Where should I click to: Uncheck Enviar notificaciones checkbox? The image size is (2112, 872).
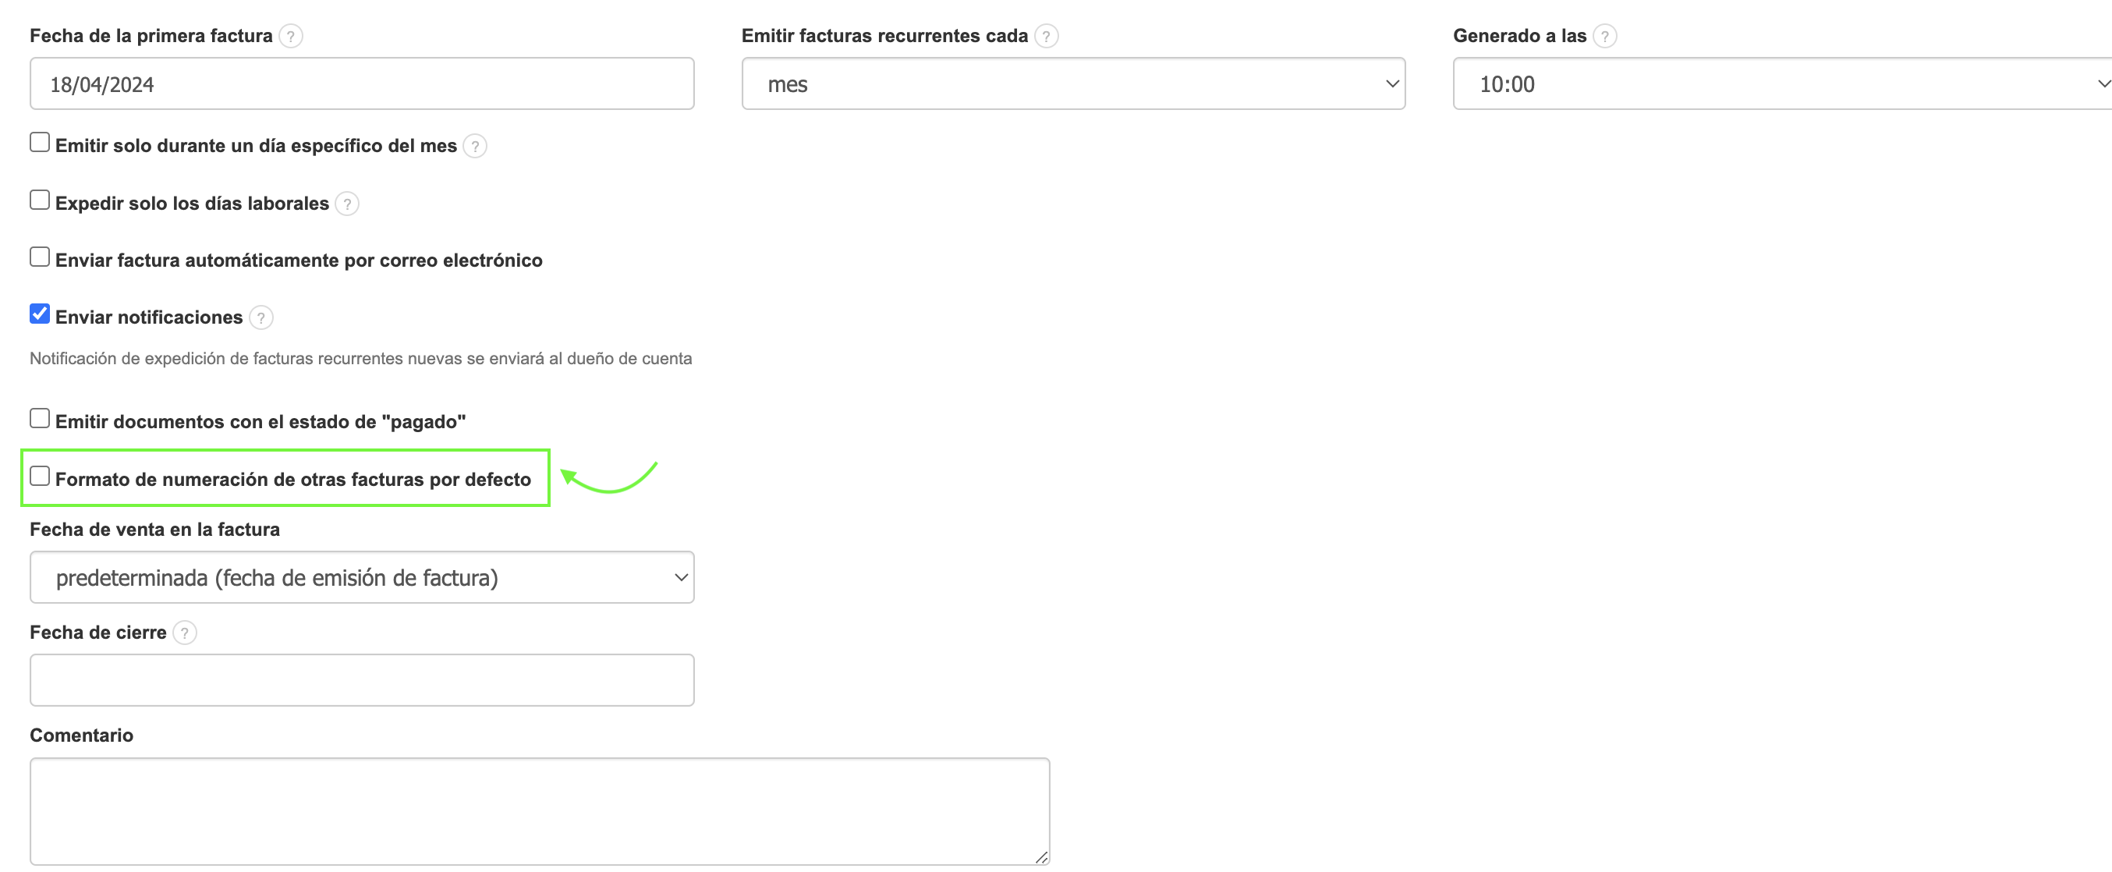[x=39, y=314]
